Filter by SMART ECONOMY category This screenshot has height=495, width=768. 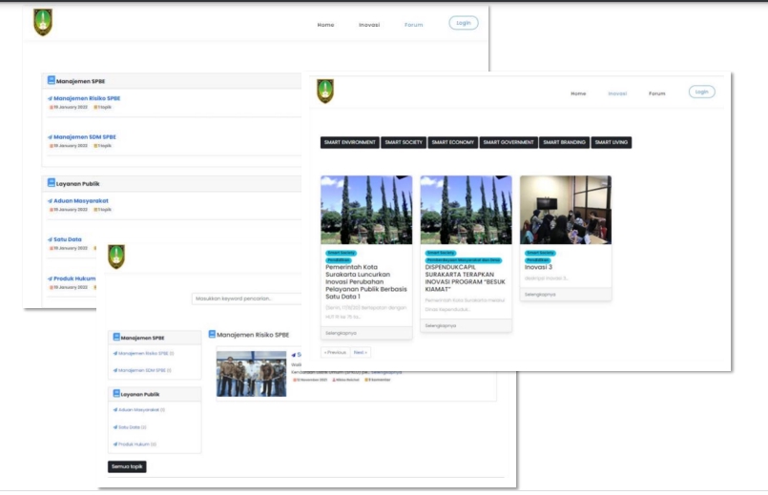452,142
